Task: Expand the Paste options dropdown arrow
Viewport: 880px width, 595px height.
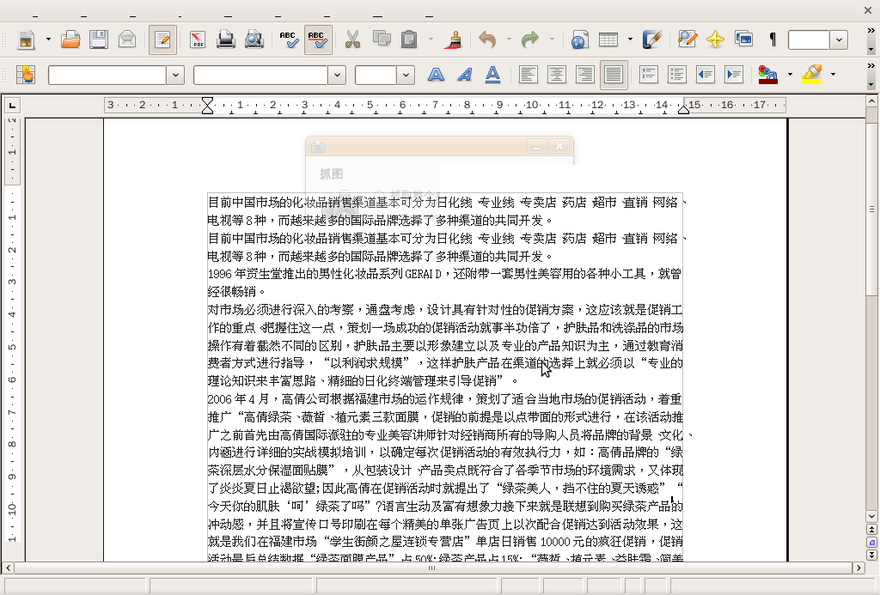Action: pyautogui.click(x=431, y=39)
